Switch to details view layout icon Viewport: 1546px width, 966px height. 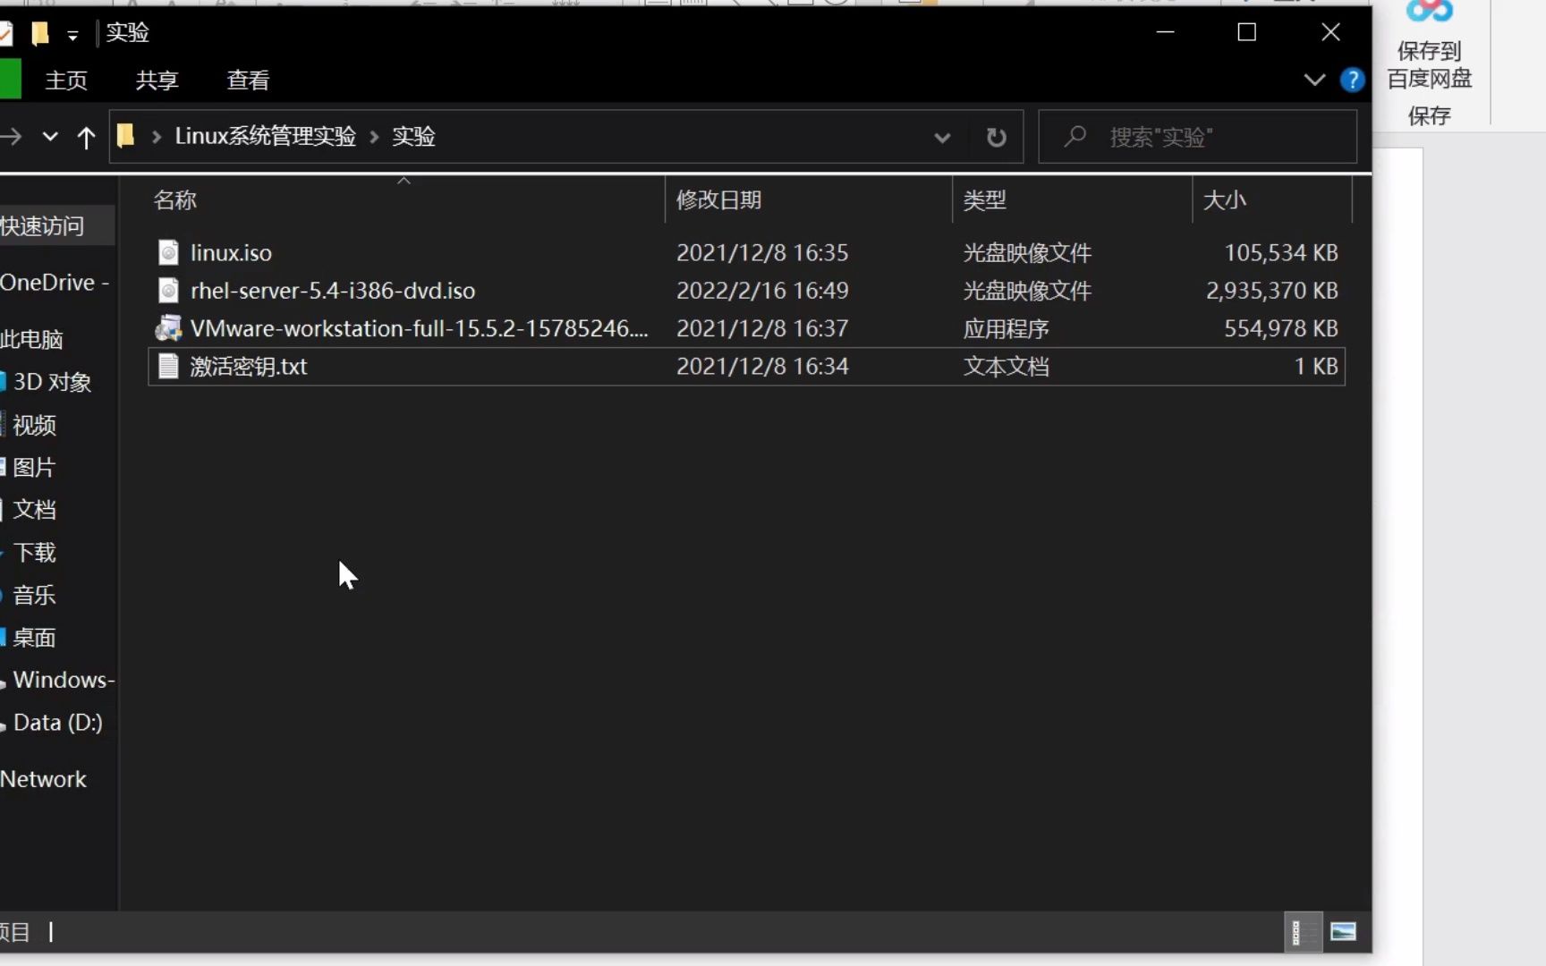click(1302, 932)
